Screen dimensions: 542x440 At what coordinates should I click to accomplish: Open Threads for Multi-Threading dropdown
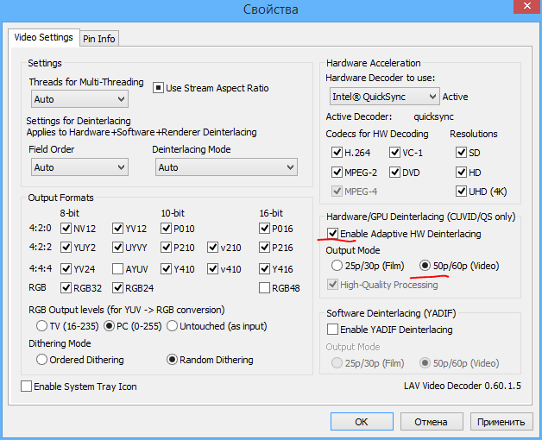[x=79, y=99]
